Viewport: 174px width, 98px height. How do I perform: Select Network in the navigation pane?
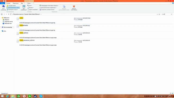(4, 31)
